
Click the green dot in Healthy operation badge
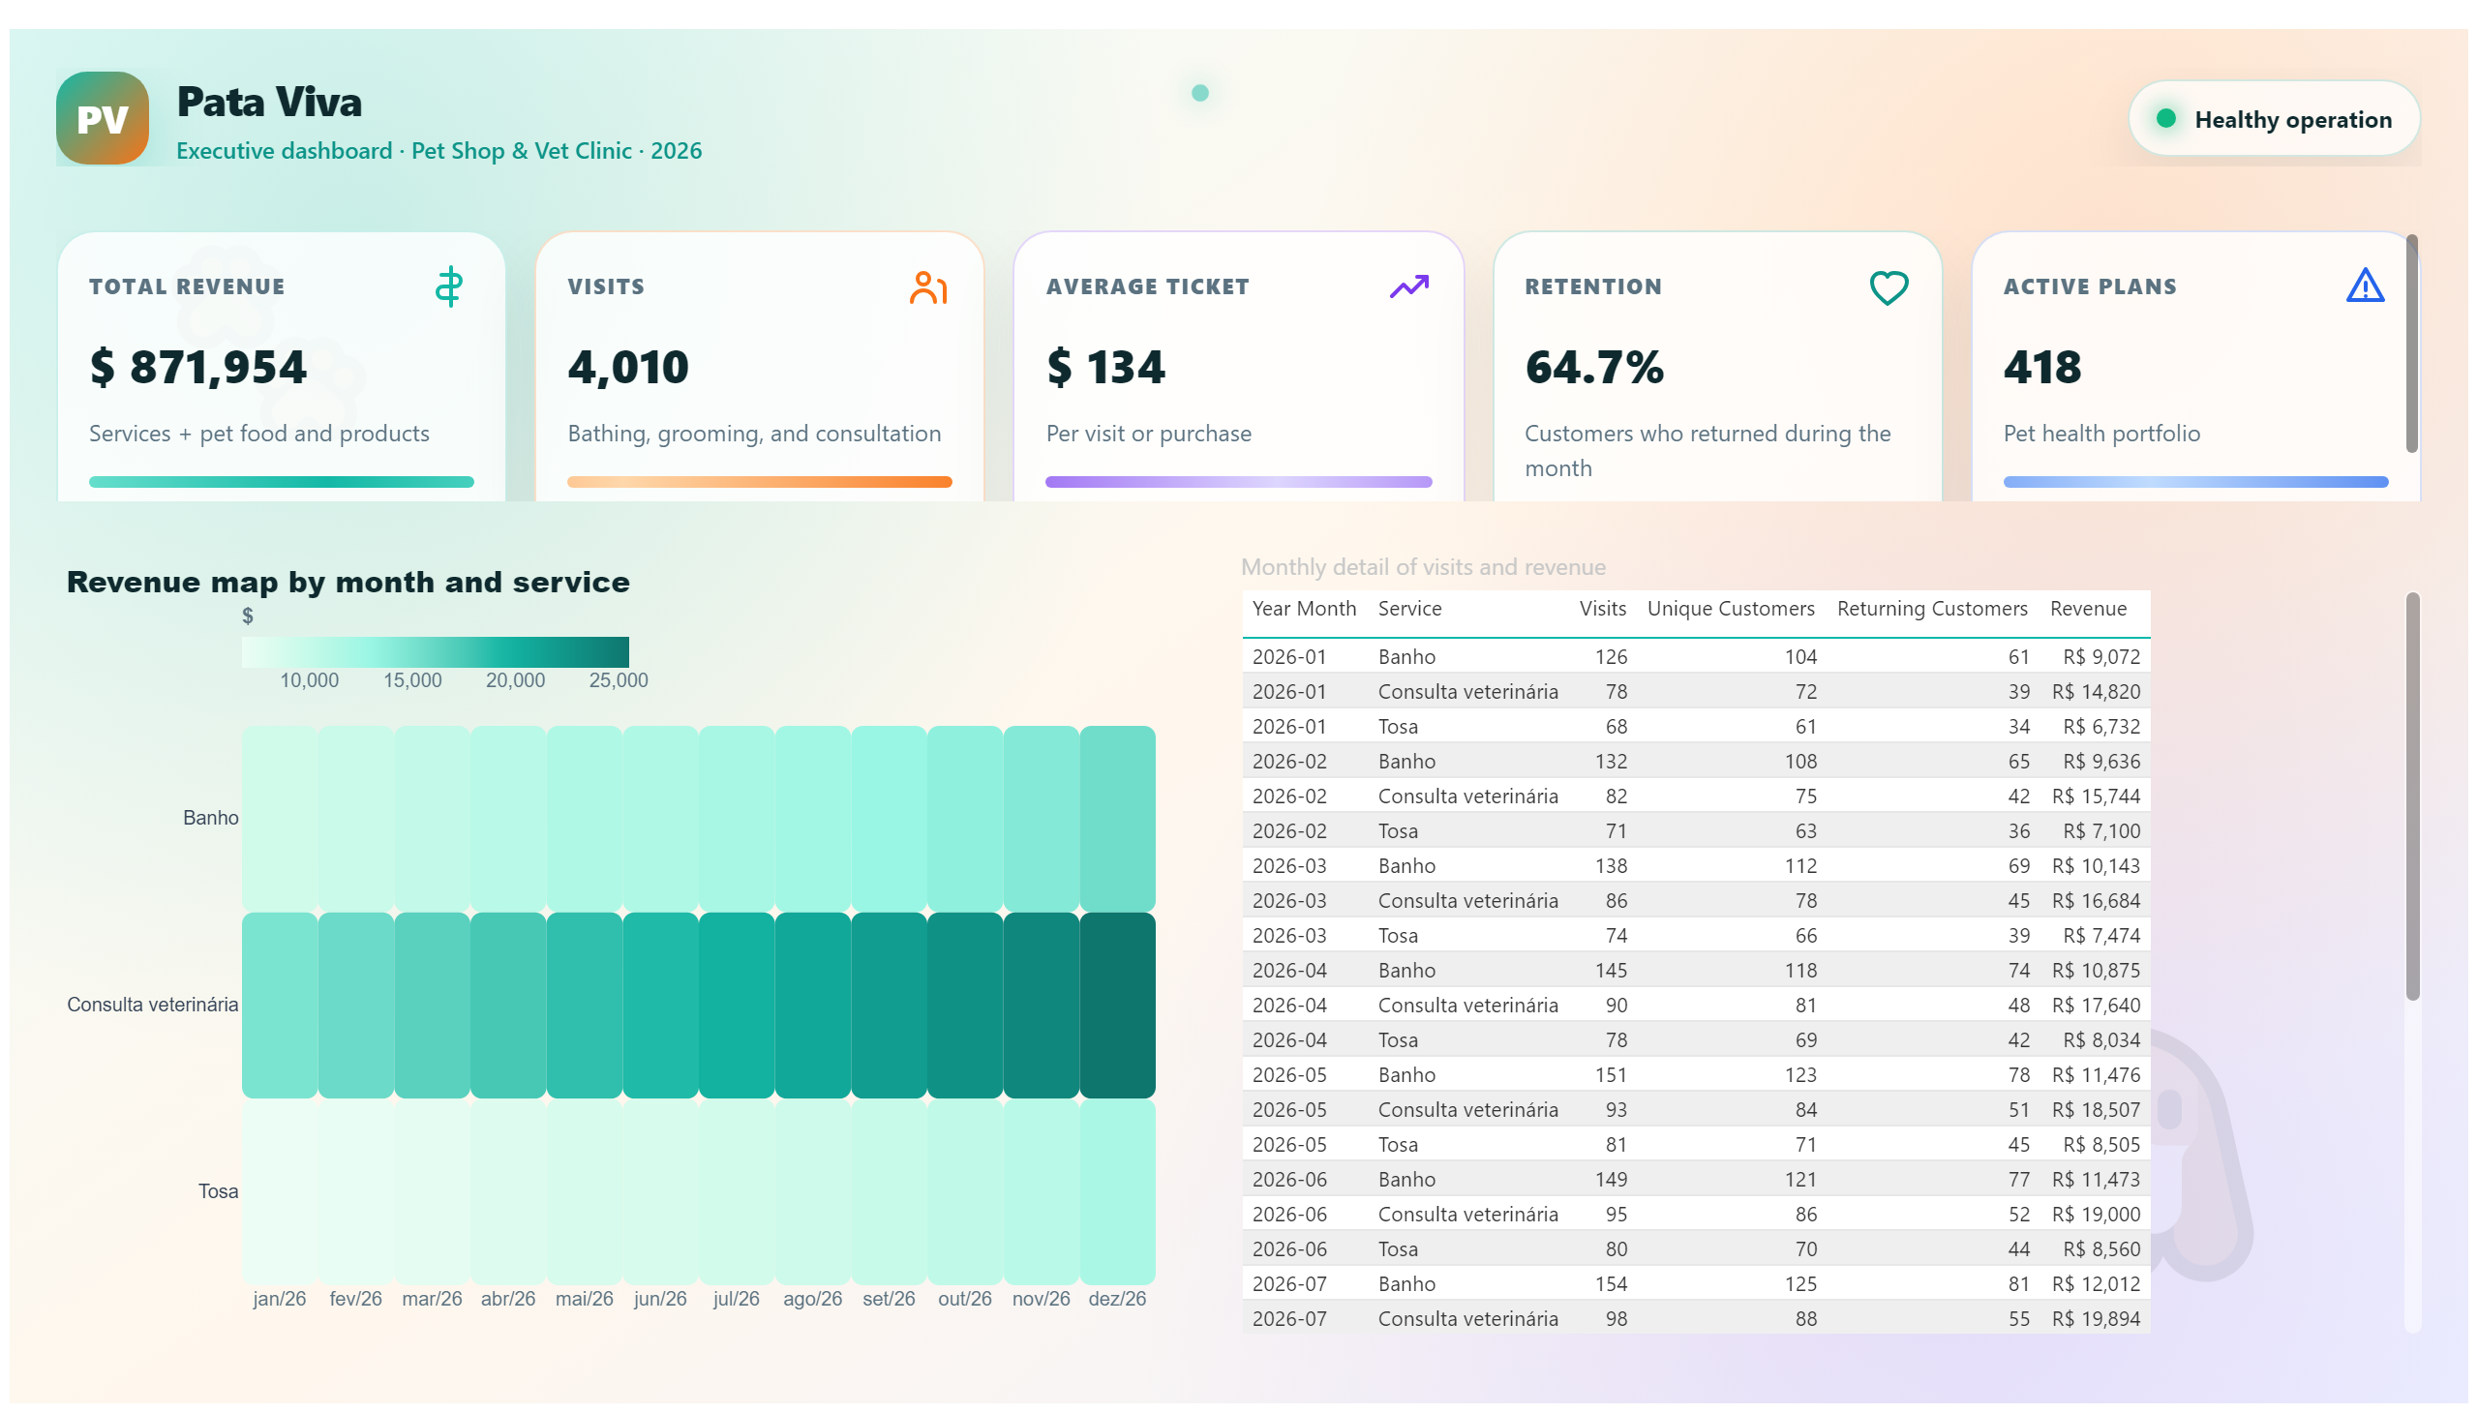pyautogui.click(x=2164, y=118)
